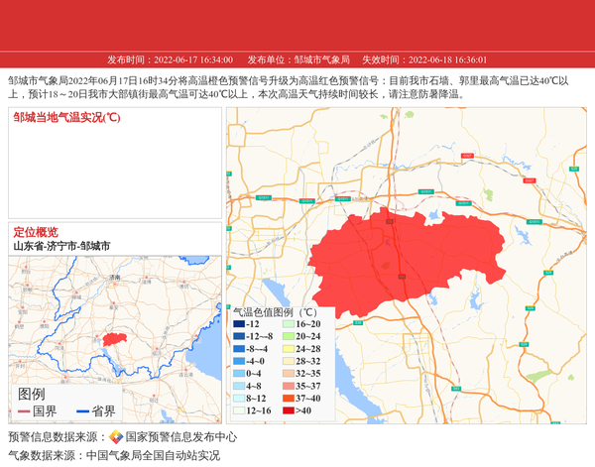Screen dimensions: 595x467
Task: Pick the 35~37 legend color box
Action: coord(288,386)
